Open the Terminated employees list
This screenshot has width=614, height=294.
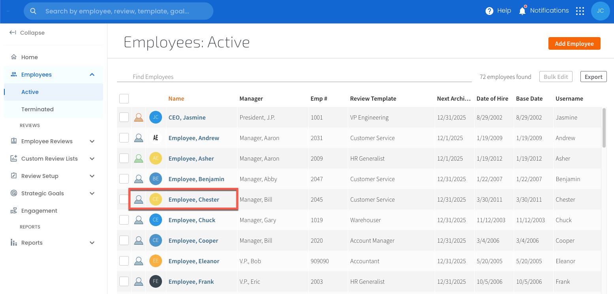tap(38, 109)
